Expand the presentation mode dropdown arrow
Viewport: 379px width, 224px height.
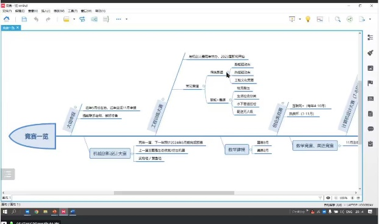coord(300,19)
